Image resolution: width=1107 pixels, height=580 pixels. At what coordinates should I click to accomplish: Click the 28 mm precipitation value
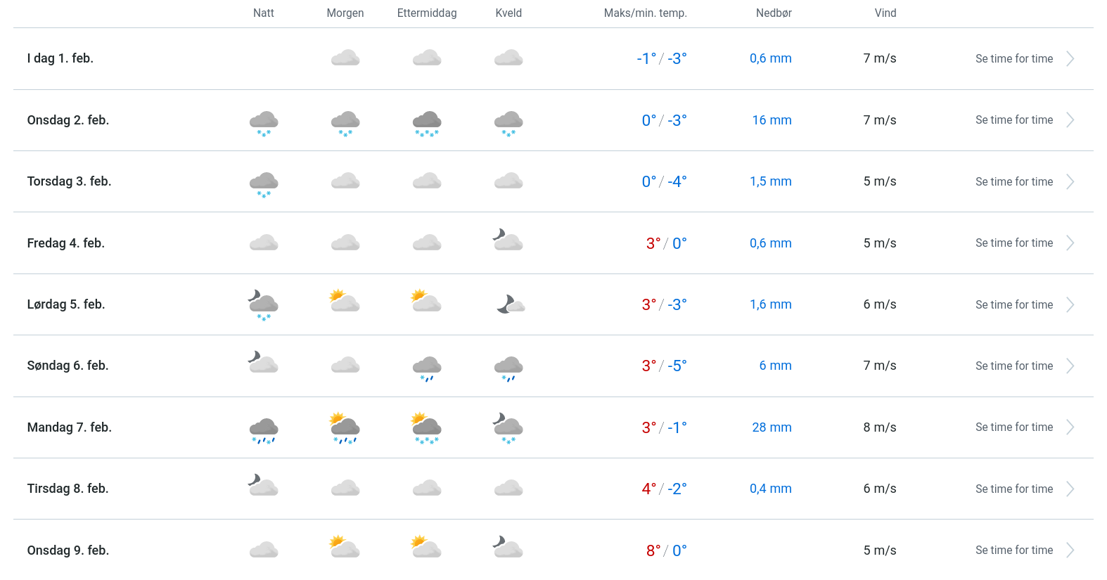point(772,427)
